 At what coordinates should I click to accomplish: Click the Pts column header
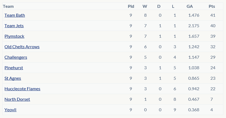click(x=212, y=6)
